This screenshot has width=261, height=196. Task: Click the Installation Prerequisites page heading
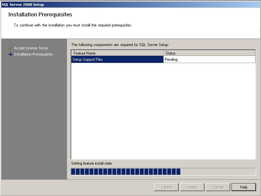40,14
